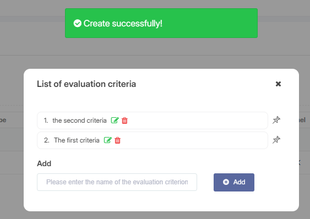Image resolution: width=310 pixels, height=219 pixels.
Task: Click the blue Add button
Action: click(234, 182)
